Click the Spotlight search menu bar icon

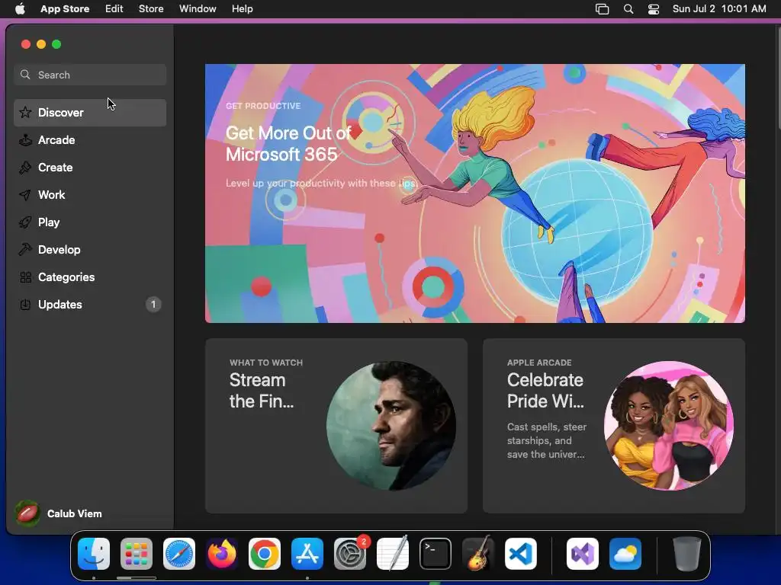[x=628, y=8]
